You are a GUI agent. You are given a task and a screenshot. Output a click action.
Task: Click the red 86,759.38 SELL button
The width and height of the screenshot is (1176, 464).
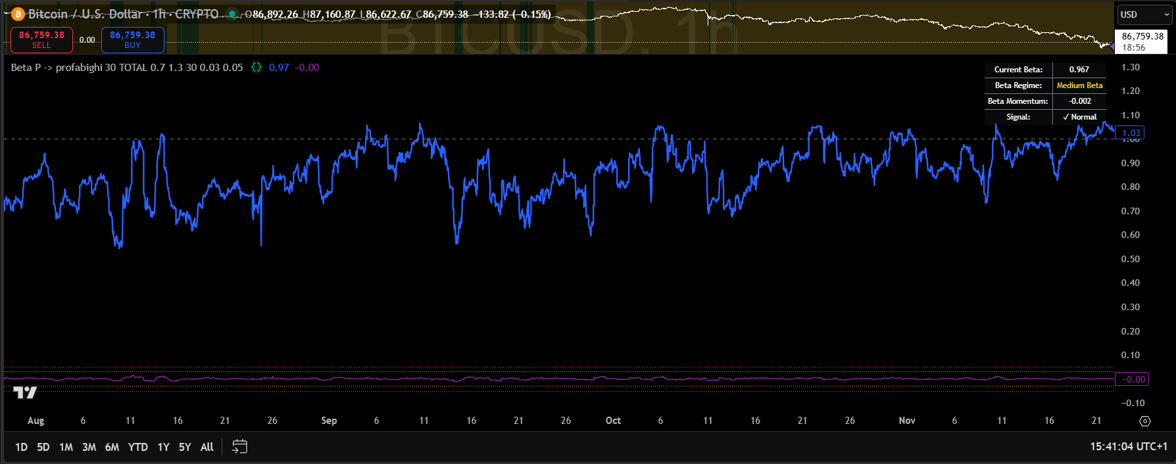coord(41,39)
